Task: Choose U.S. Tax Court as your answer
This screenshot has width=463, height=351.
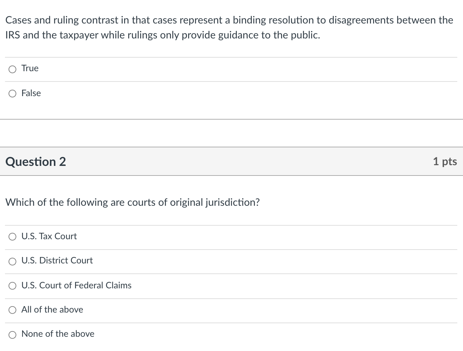Action: click(12, 237)
